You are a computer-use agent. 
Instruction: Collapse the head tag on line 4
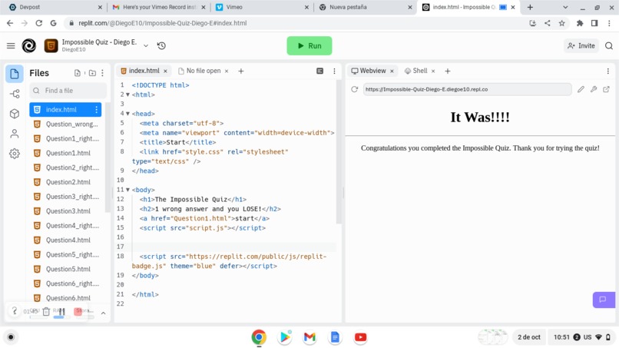127,114
